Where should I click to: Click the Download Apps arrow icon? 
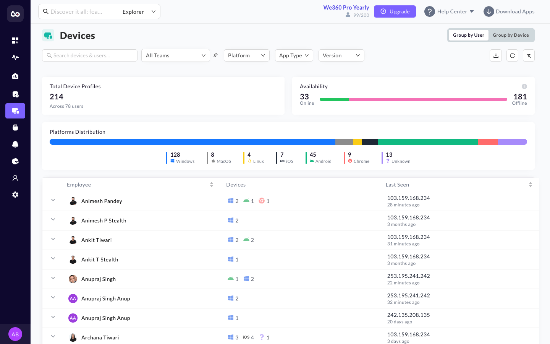coord(489,11)
